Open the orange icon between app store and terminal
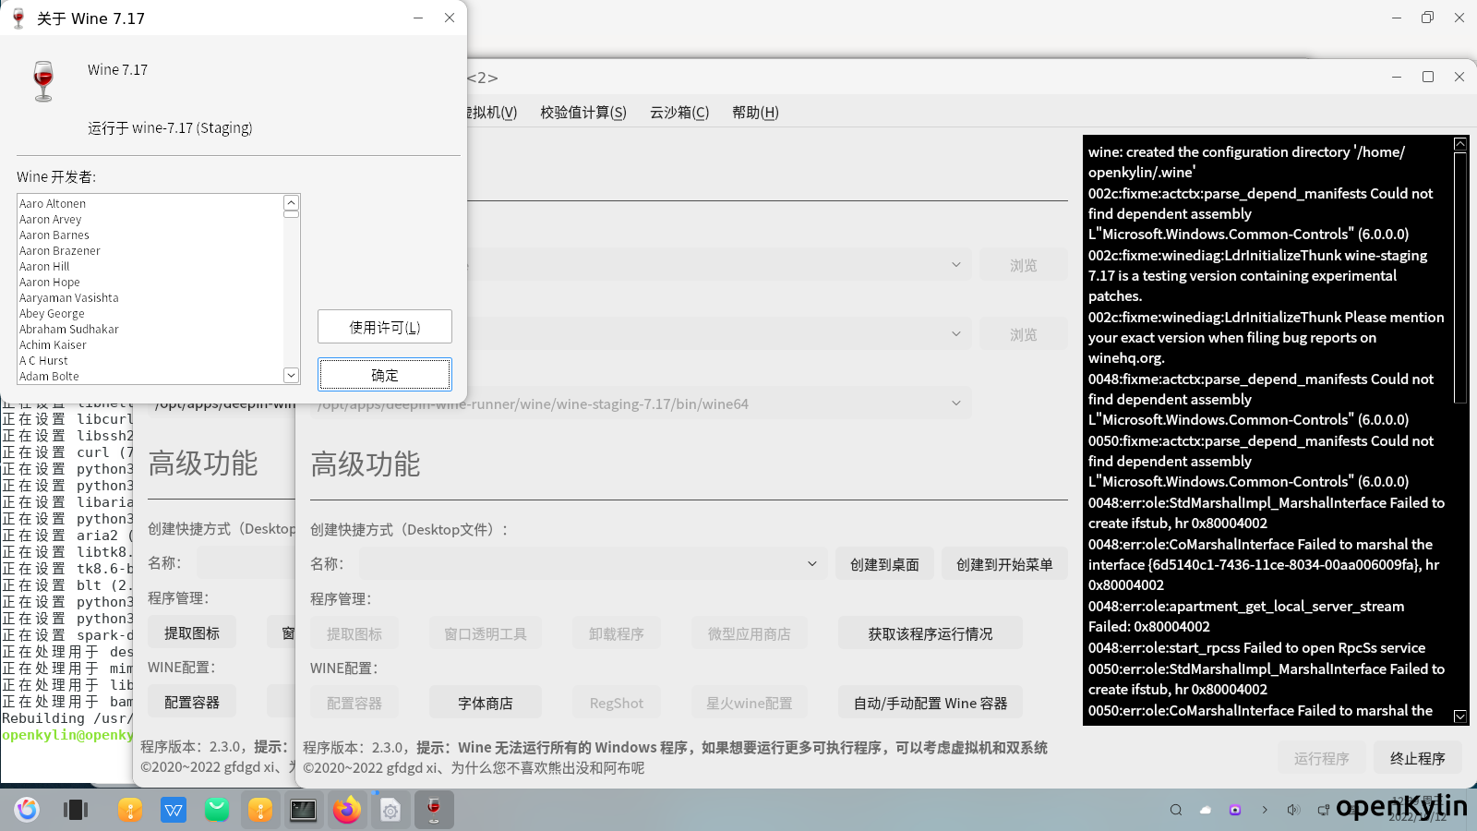The image size is (1477, 831). pos(261,810)
